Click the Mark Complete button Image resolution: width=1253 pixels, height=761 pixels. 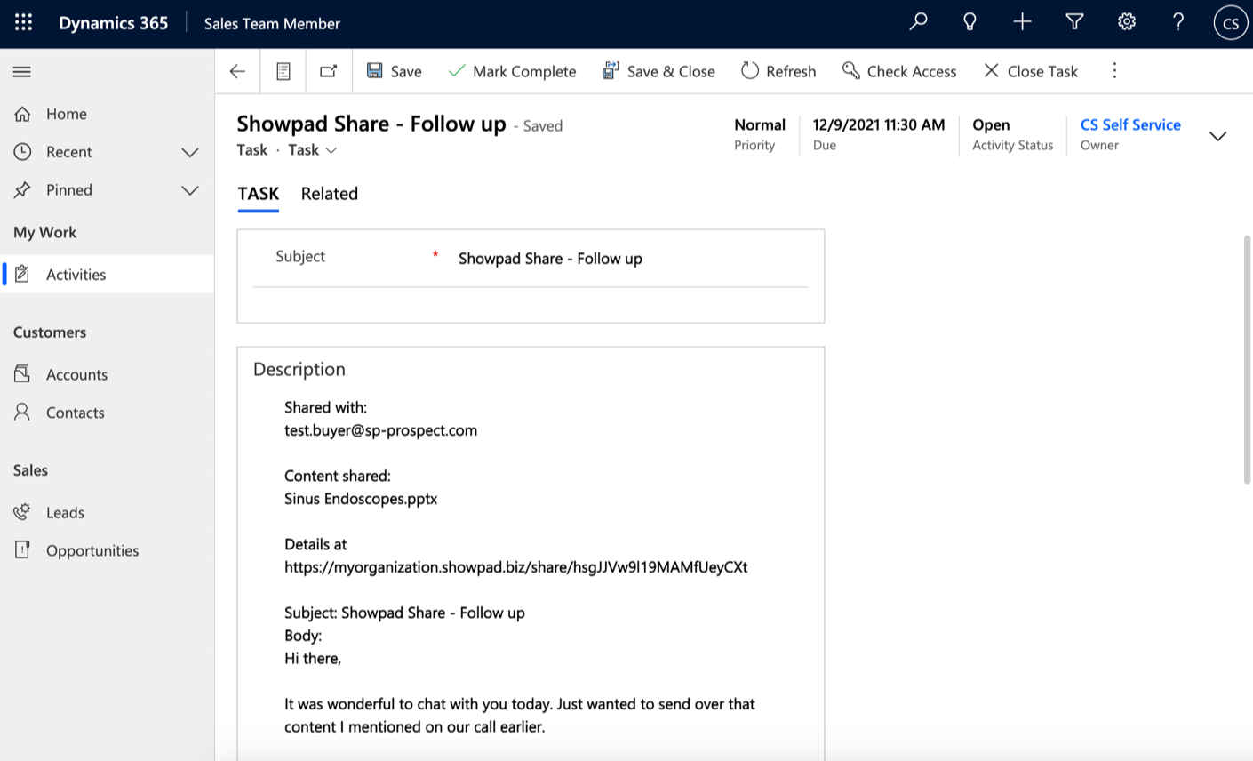(513, 71)
